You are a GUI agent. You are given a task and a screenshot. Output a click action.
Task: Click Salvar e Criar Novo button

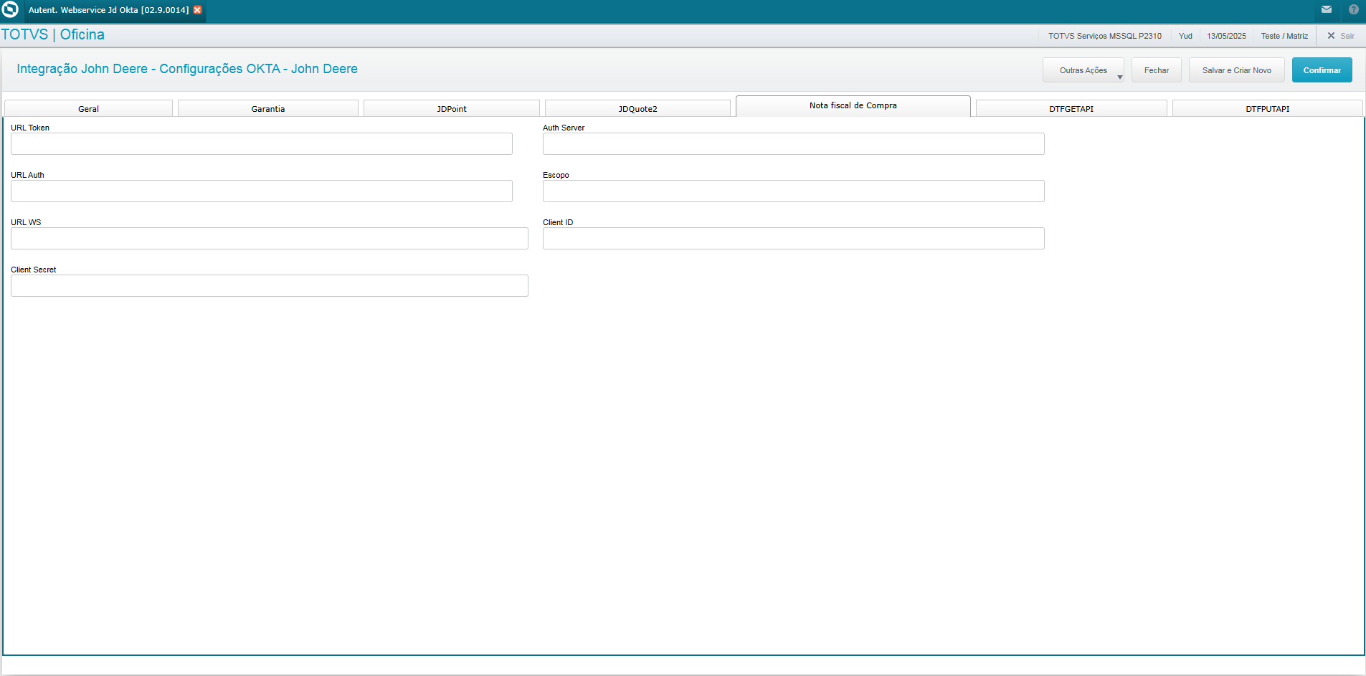point(1237,70)
